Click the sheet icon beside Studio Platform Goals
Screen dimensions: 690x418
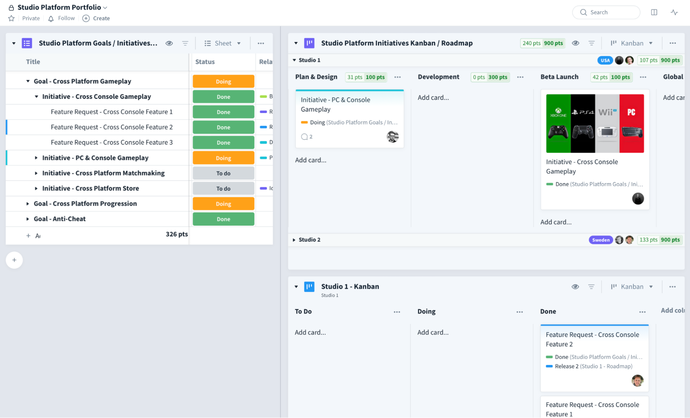pos(27,43)
